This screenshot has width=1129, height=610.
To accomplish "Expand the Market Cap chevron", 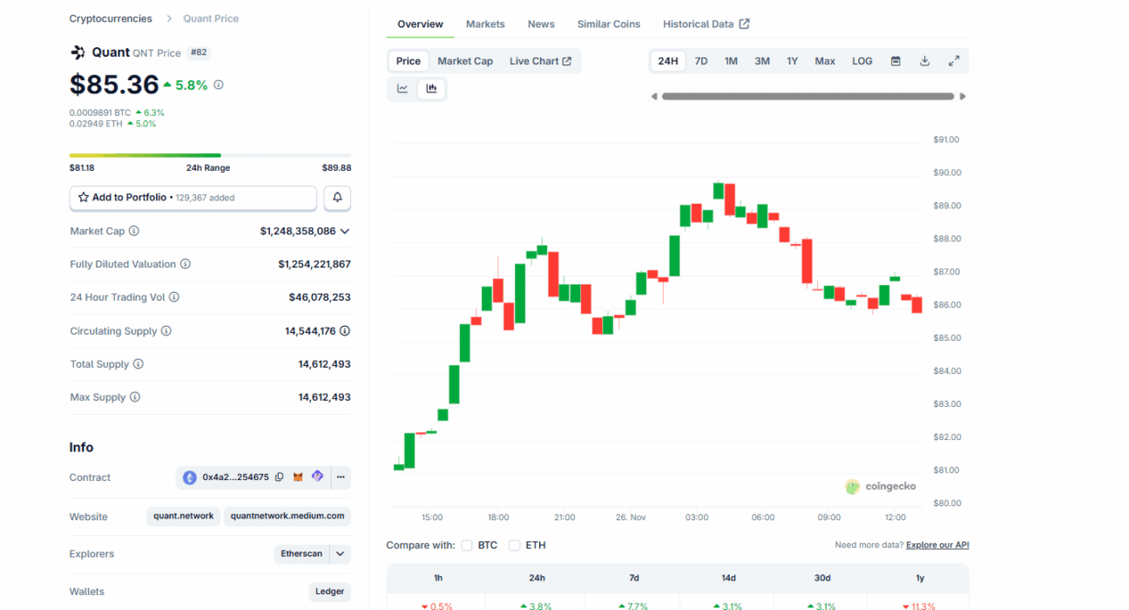I will click(345, 232).
